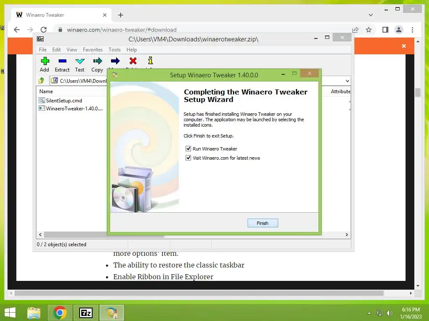Close the Winaero Tweaker browser tab
The width and height of the screenshot is (429, 321).
click(x=104, y=15)
